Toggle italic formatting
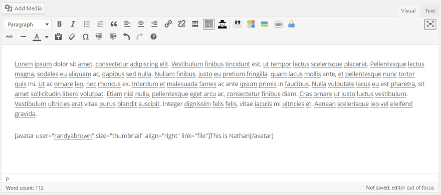This screenshot has height=195, width=441. 73,24
